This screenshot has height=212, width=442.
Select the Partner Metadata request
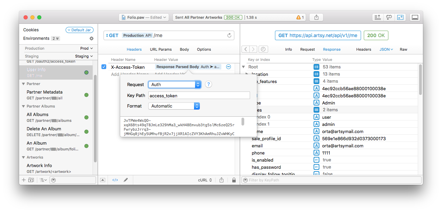tap(56, 95)
